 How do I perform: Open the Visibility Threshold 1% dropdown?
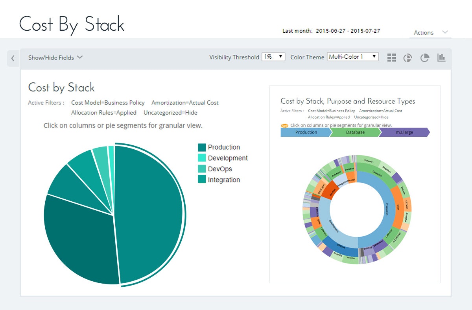[x=273, y=57]
